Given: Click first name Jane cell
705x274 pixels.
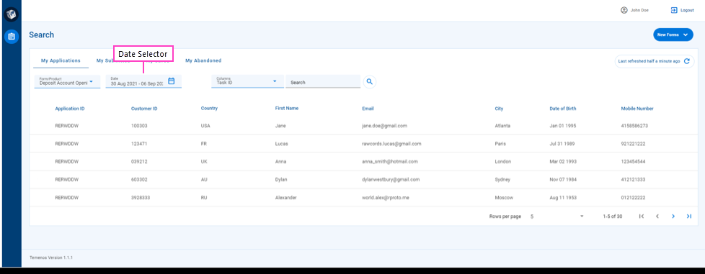Looking at the screenshot, I should pyautogui.click(x=280, y=126).
